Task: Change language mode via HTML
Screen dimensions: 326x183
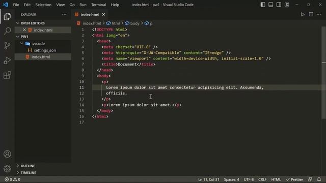Action: tap(276, 179)
